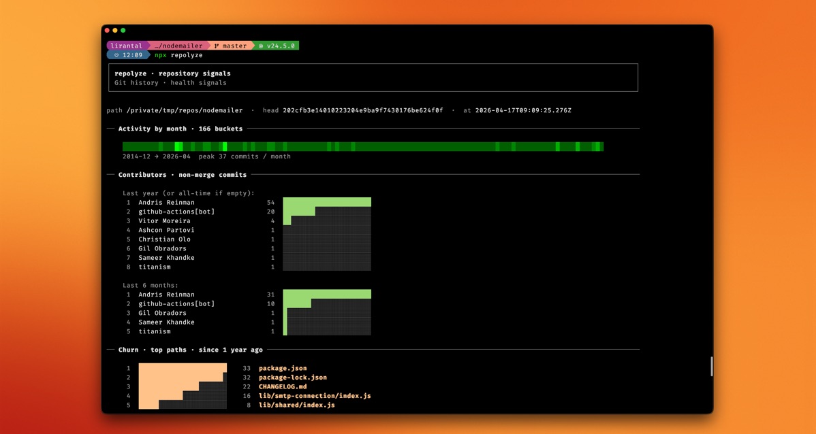Click github-actions[bot] under Last 6 months

pyautogui.click(x=176, y=304)
